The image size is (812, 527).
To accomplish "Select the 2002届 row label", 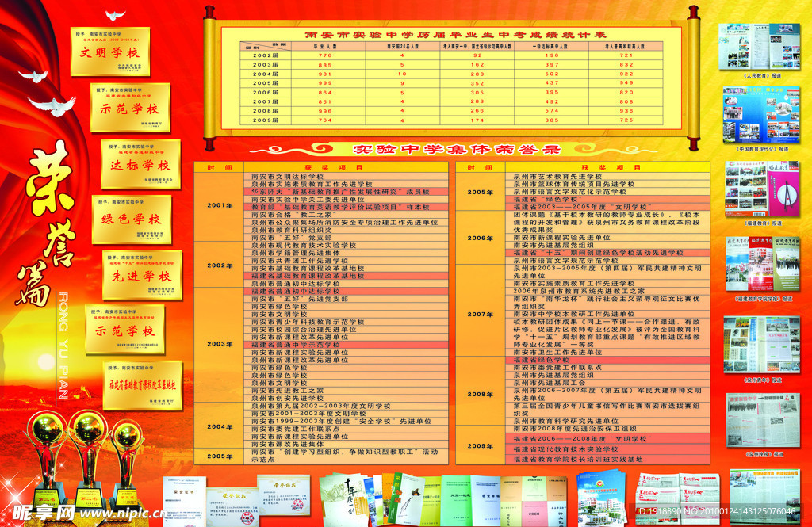I will [x=265, y=55].
